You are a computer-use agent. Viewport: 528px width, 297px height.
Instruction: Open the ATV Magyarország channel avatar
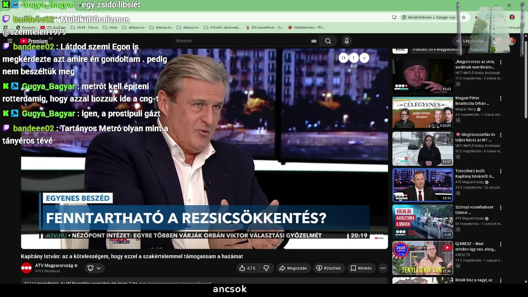[x=26, y=268]
